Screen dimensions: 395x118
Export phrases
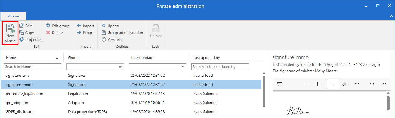pyautogui.click(x=85, y=33)
